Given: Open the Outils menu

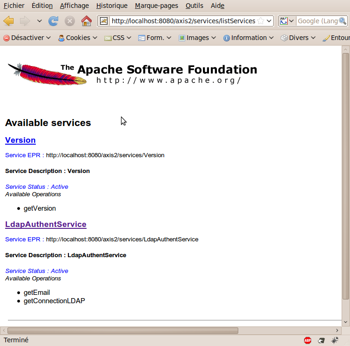Looking at the screenshot, I should [195, 6].
